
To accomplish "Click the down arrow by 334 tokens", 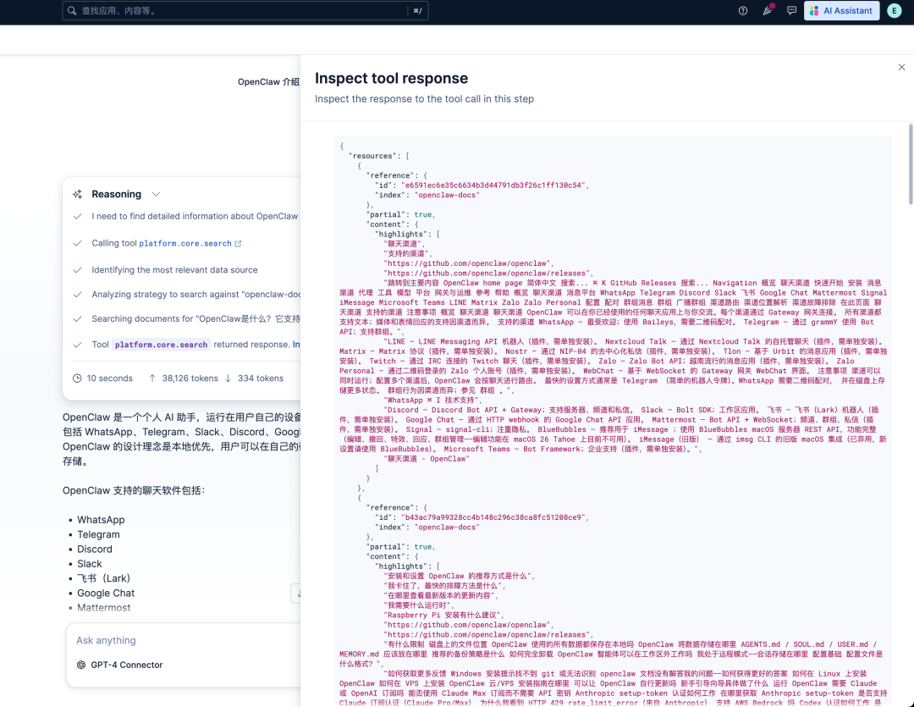I will click(x=228, y=378).
